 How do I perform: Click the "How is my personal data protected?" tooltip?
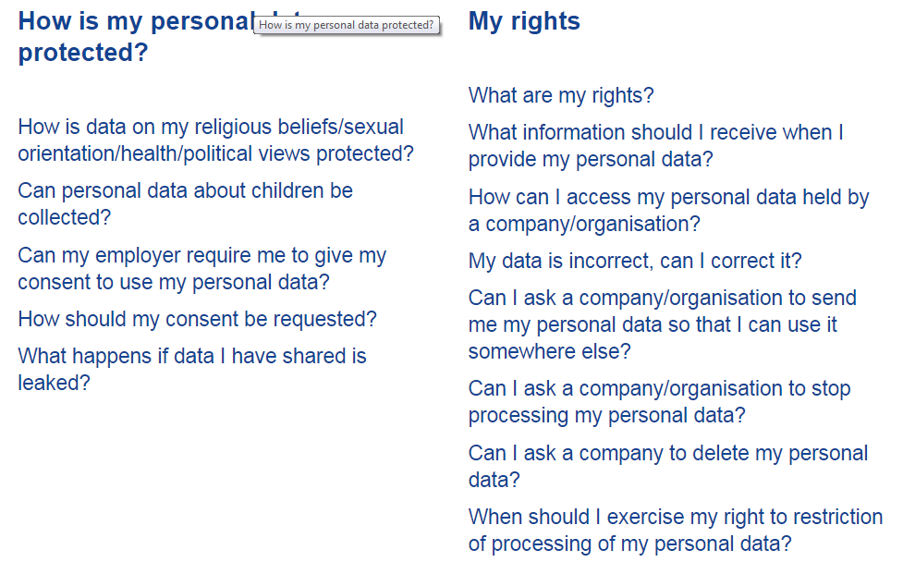pyautogui.click(x=347, y=25)
